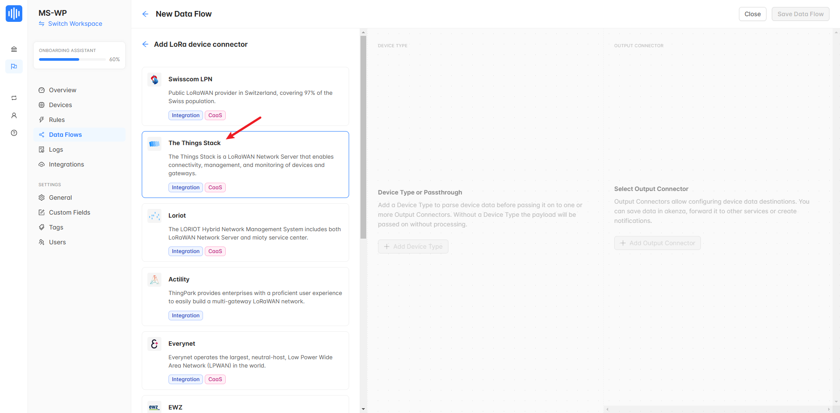840x413 pixels.
Task: Select the EWZ connector title
Action: click(x=175, y=407)
